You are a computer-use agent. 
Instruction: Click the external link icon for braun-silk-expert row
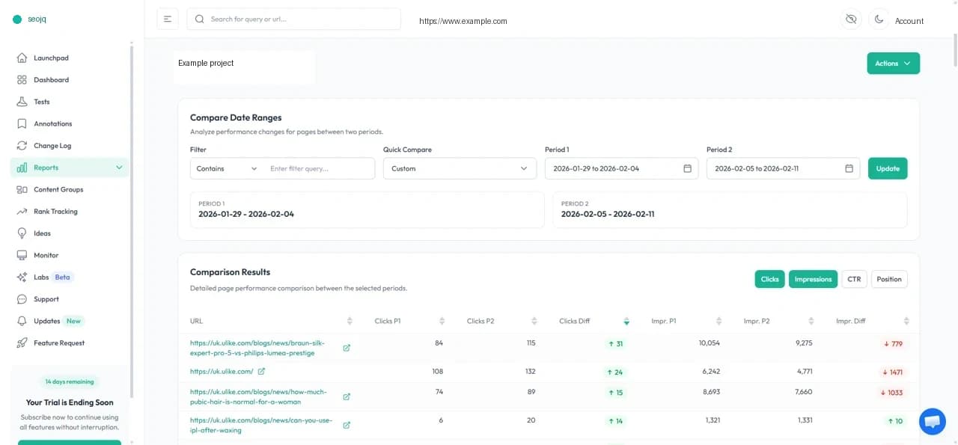click(347, 348)
